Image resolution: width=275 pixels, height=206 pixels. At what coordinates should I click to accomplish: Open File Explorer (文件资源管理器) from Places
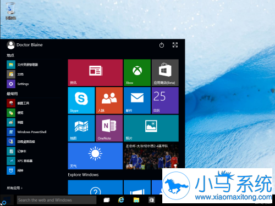(23, 65)
